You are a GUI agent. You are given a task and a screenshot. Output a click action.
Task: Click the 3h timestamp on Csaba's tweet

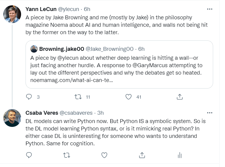point(101,113)
